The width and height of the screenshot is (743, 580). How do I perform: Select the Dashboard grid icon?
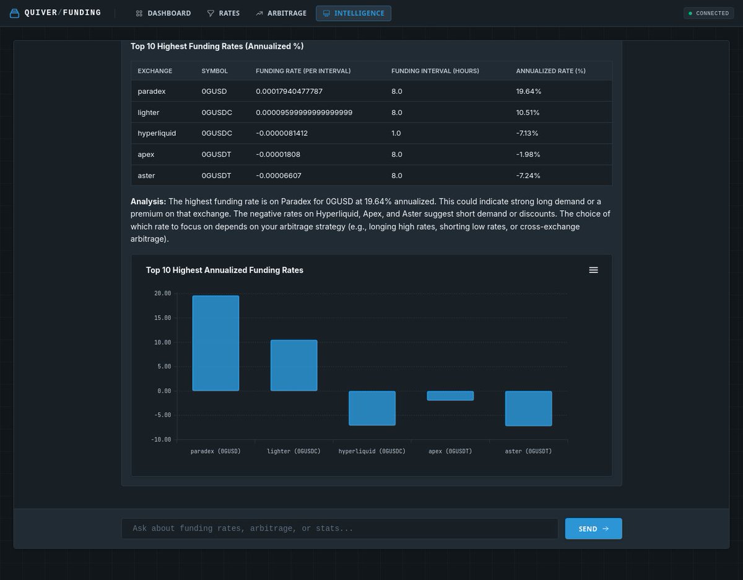tap(139, 13)
